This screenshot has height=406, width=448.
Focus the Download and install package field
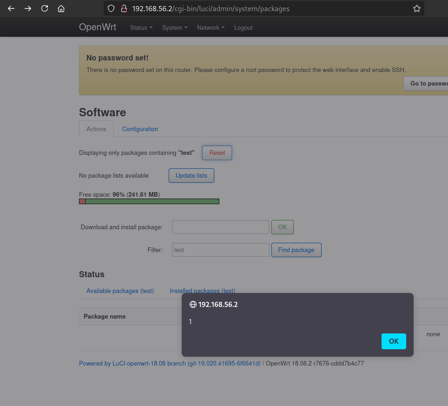[221, 227]
